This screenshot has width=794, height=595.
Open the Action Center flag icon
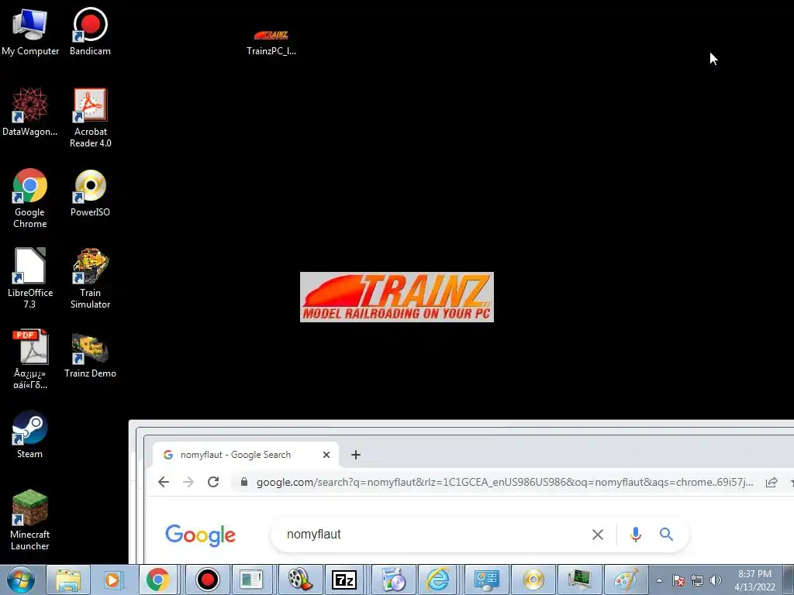678,580
